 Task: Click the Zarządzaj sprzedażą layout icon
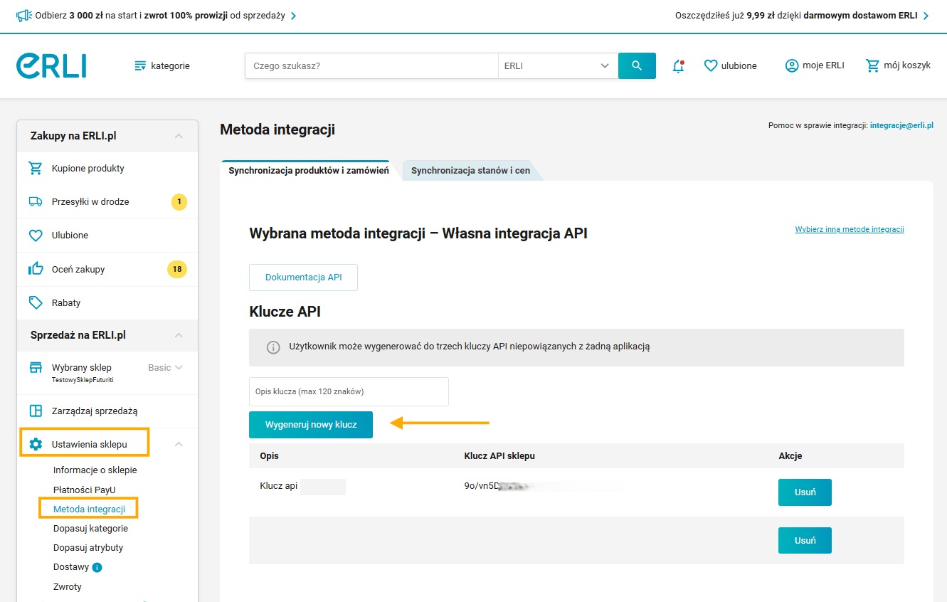pyautogui.click(x=36, y=411)
